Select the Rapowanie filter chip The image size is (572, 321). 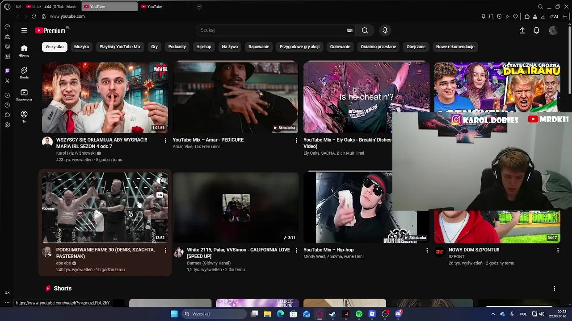259,47
